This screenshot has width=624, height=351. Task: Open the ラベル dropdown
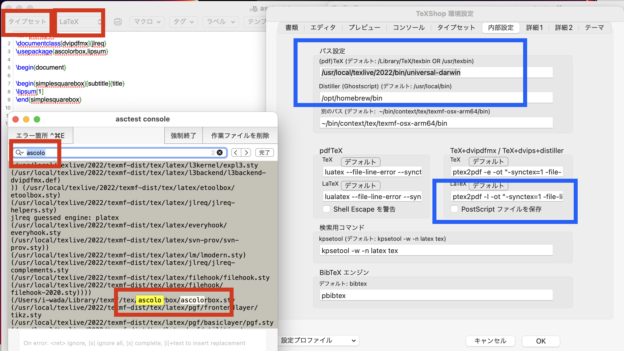click(221, 22)
